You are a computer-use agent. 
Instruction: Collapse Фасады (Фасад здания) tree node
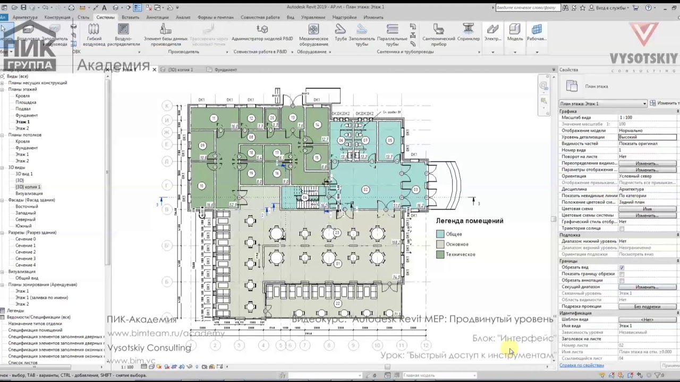click(3, 200)
